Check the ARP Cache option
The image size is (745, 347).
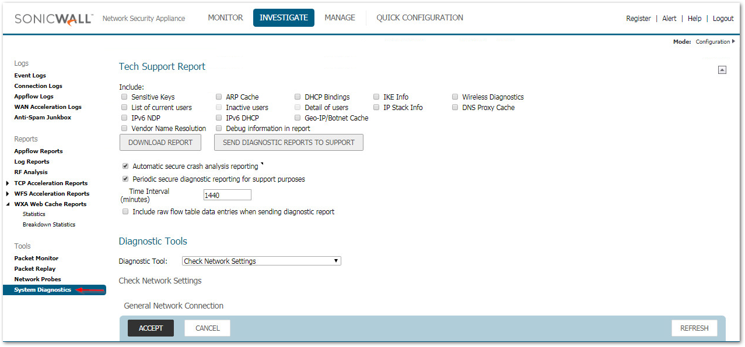tap(219, 97)
